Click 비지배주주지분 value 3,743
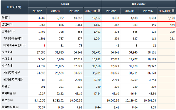This screenshot has height=110, width=176. click(x=153, y=80)
